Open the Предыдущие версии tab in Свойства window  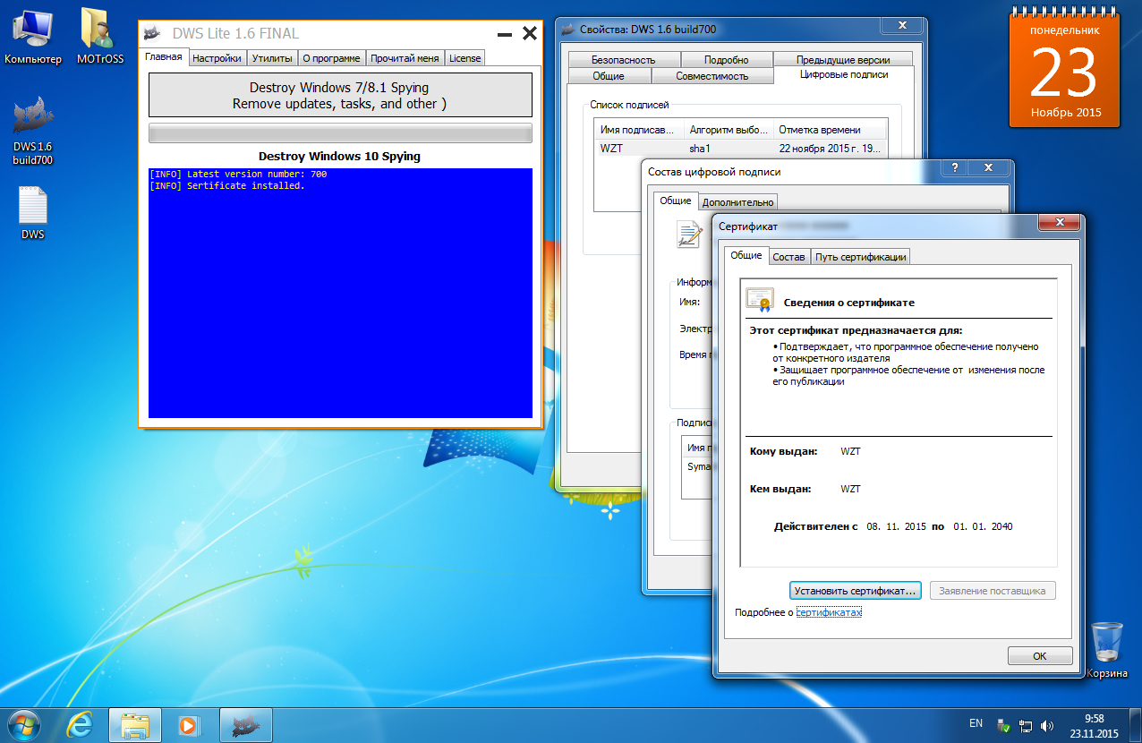[x=843, y=60]
